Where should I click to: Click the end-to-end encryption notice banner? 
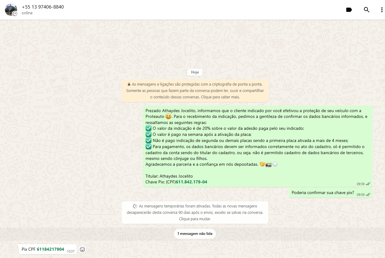pyautogui.click(x=195, y=90)
